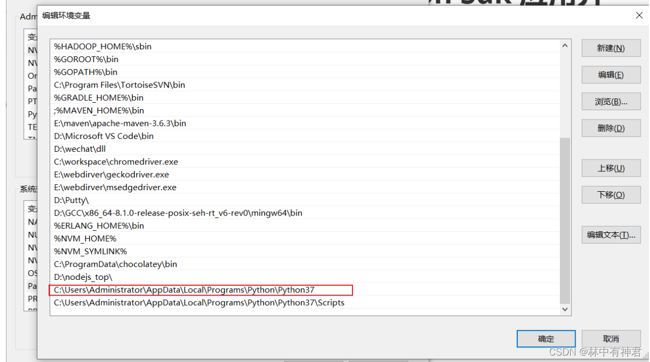Click 下移(O) to move entry down
Screen dimensions: 650x362
(x=611, y=195)
